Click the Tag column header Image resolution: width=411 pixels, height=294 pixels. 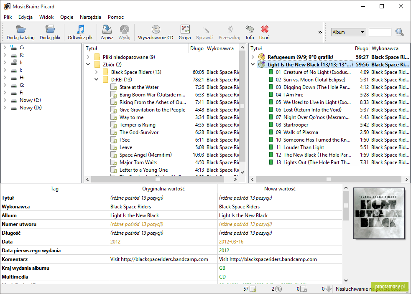(x=54, y=188)
